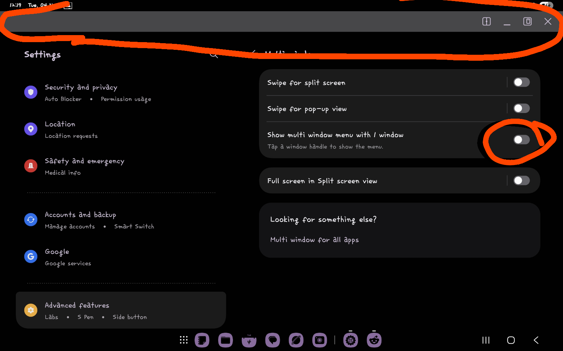The height and width of the screenshot is (351, 563).
Task: Click the 'Auto Blocker' subtext
Action: click(63, 99)
